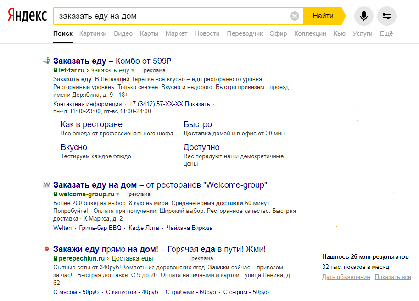
Task: Click the 32 тыс. показов в месяц text
Action: click(356, 267)
